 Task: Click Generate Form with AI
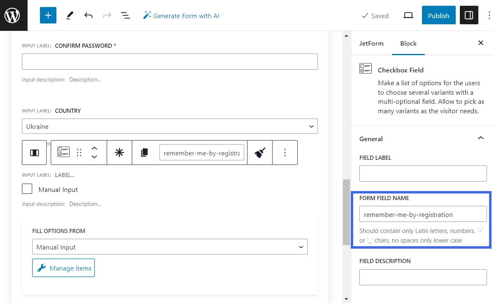click(184, 15)
